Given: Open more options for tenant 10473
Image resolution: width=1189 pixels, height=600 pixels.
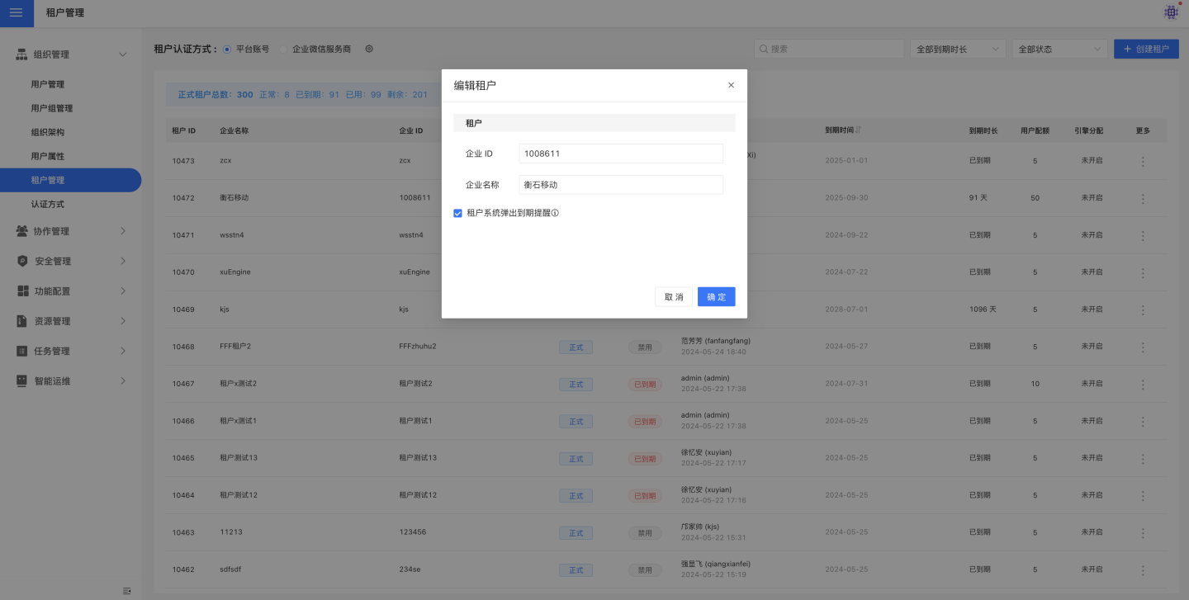Looking at the screenshot, I should (x=1143, y=161).
